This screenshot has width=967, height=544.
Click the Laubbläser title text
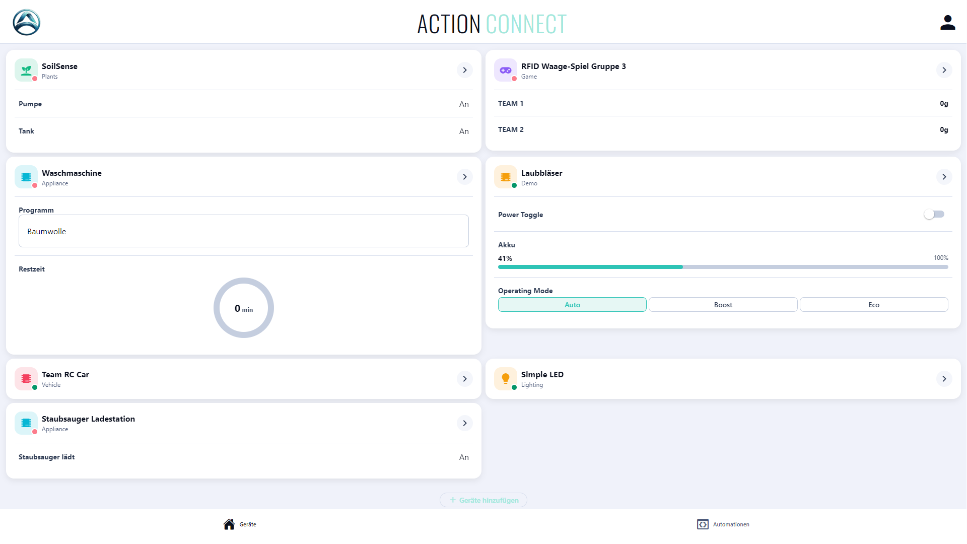click(542, 173)
